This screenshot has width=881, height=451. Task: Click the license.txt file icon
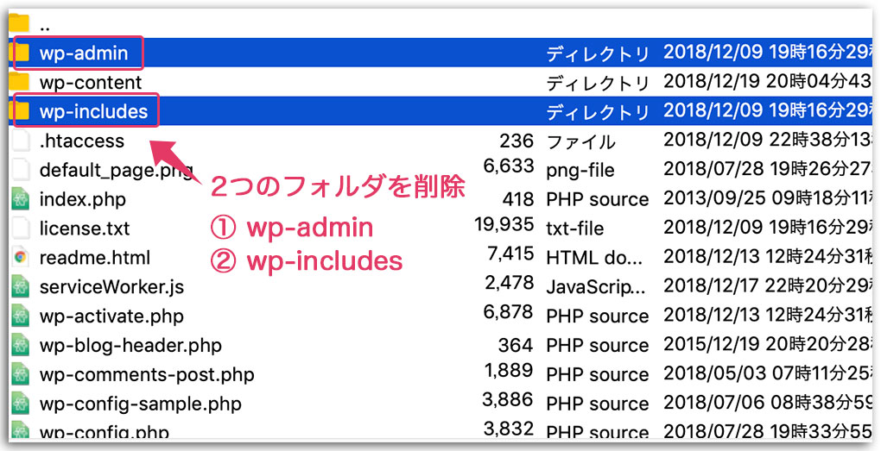(21, 228)
